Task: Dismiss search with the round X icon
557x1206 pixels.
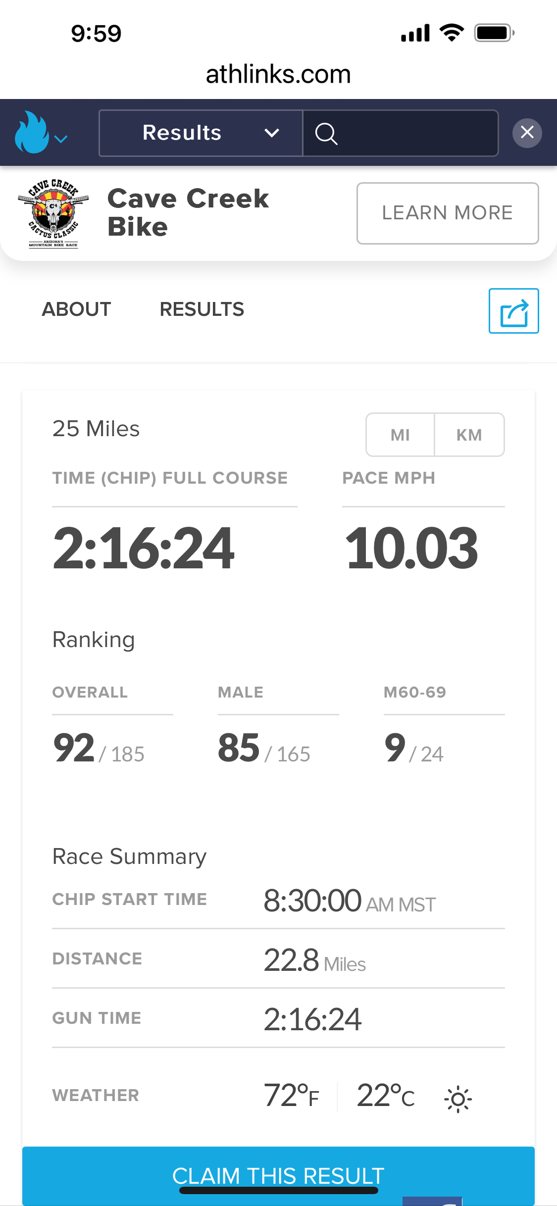Action: point(527,133)
